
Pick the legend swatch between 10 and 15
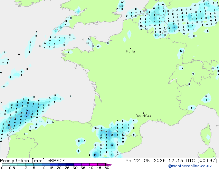point(46,165)
